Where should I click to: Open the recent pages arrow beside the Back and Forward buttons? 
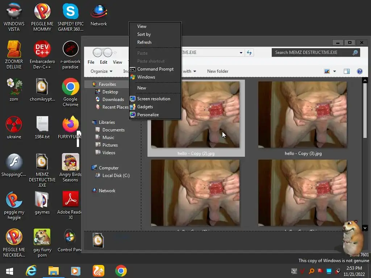coord(115,52)
